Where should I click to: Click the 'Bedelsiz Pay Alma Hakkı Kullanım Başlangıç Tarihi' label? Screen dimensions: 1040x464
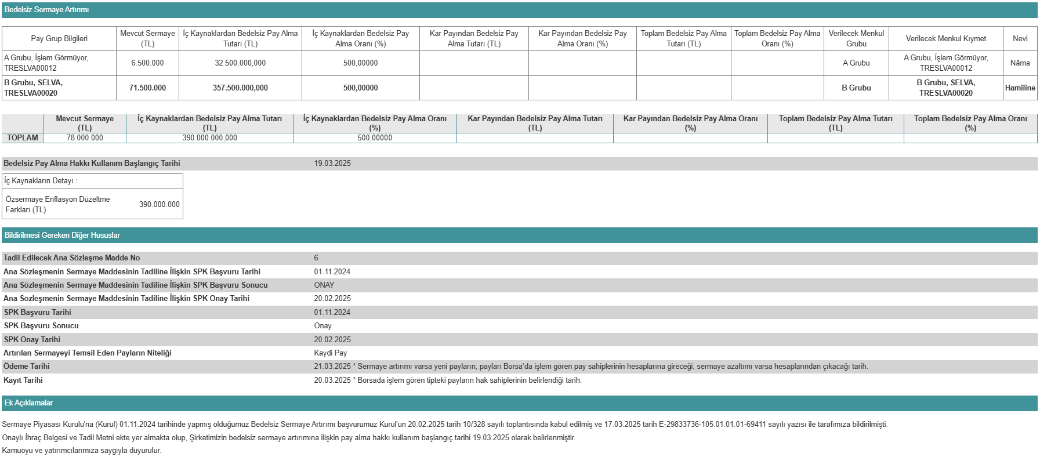pos(92,163)
